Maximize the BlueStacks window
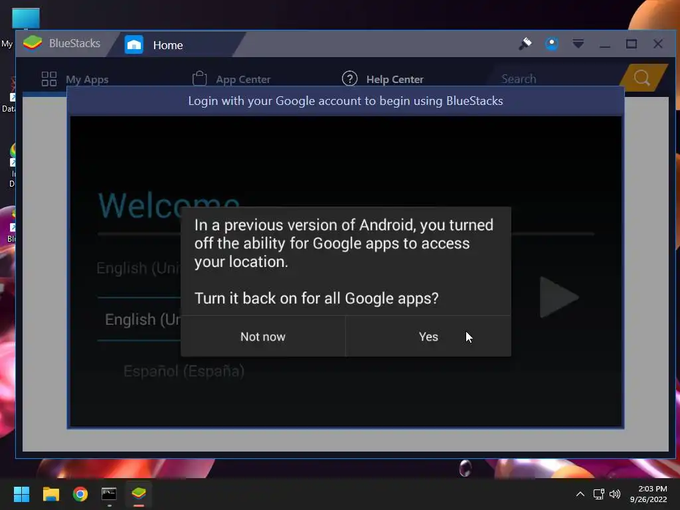Viewport: 680px width, 510px height. 632,44
